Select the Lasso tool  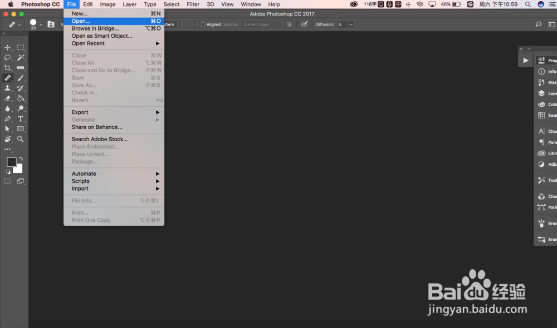[x=7, y=57]
